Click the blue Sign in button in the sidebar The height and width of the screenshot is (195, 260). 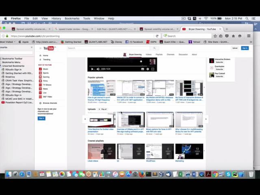click(41, 118)
